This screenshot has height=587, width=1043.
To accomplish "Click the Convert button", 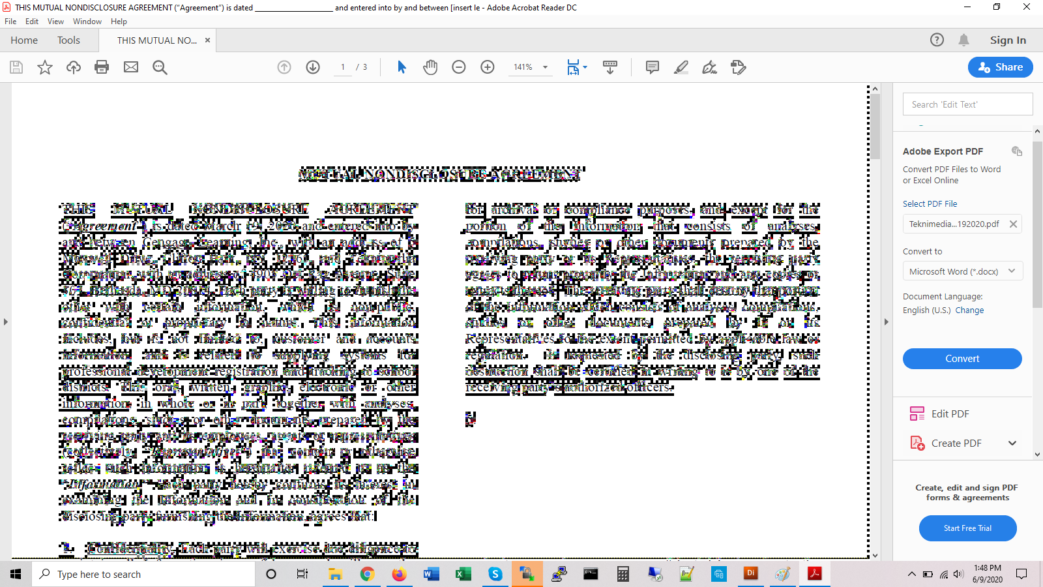I will coord(962,358).
